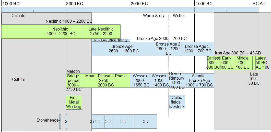
Task: Click the 'Iron Age 800 BC – 43 AD' heading
Action: coord(238,53)
